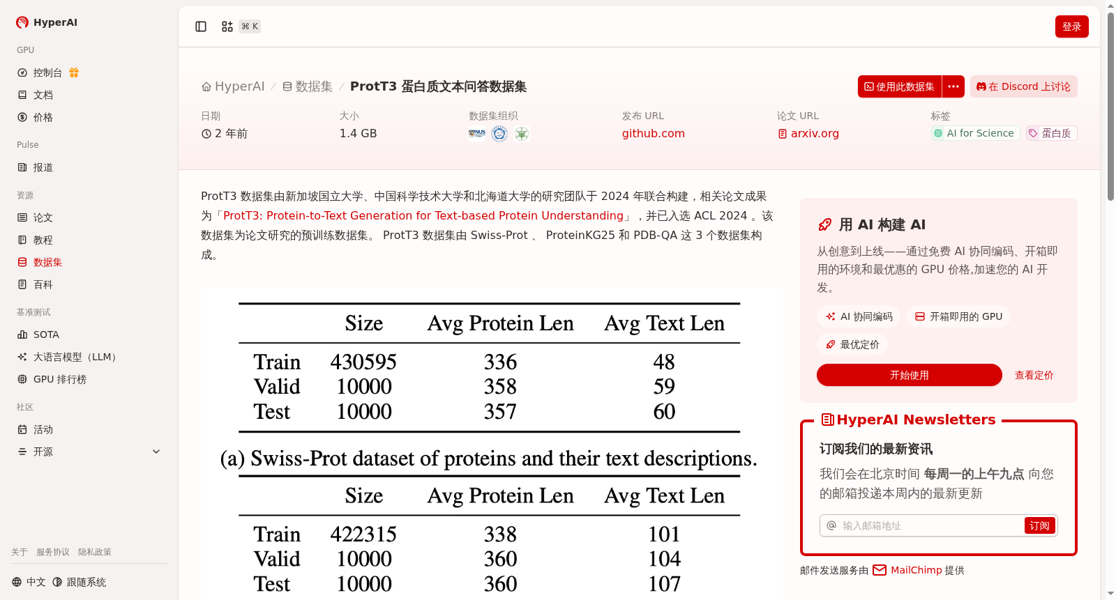This screenshot has height=600, width=1116.
Task: Open the more options ellipsis button
Action: [x=953, y=86]
